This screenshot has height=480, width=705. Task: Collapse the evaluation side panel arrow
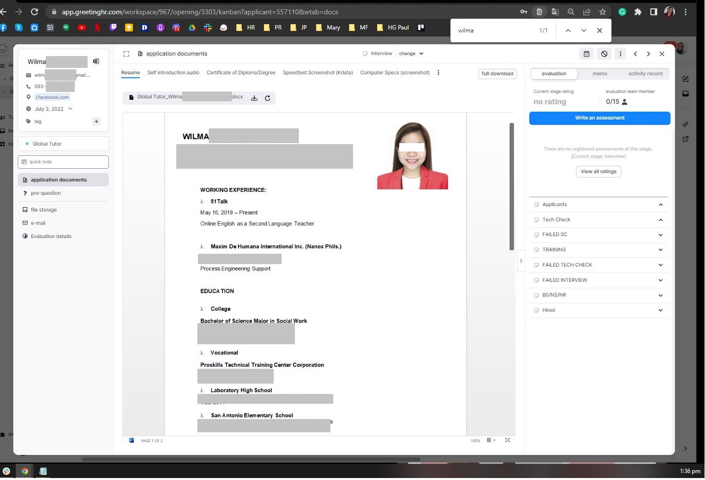521,261
